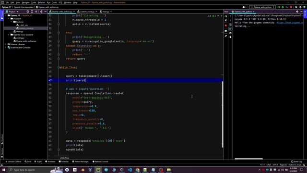Click up-stack-trace arrow in console
This screenshot has width=307, height=173.
tap(230, 16)
